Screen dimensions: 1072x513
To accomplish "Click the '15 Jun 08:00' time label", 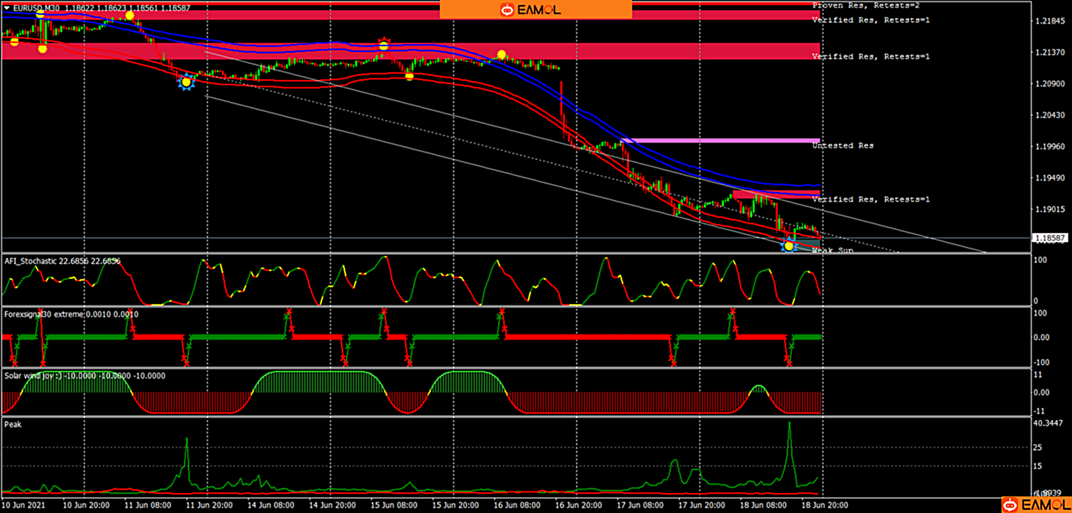I will pos(394,505).
